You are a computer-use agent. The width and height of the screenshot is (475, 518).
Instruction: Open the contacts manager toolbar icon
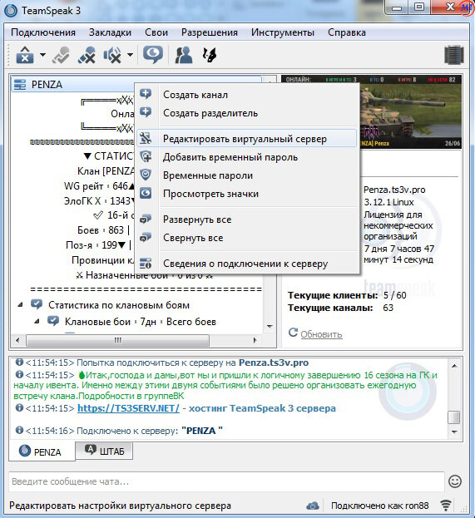184,55
